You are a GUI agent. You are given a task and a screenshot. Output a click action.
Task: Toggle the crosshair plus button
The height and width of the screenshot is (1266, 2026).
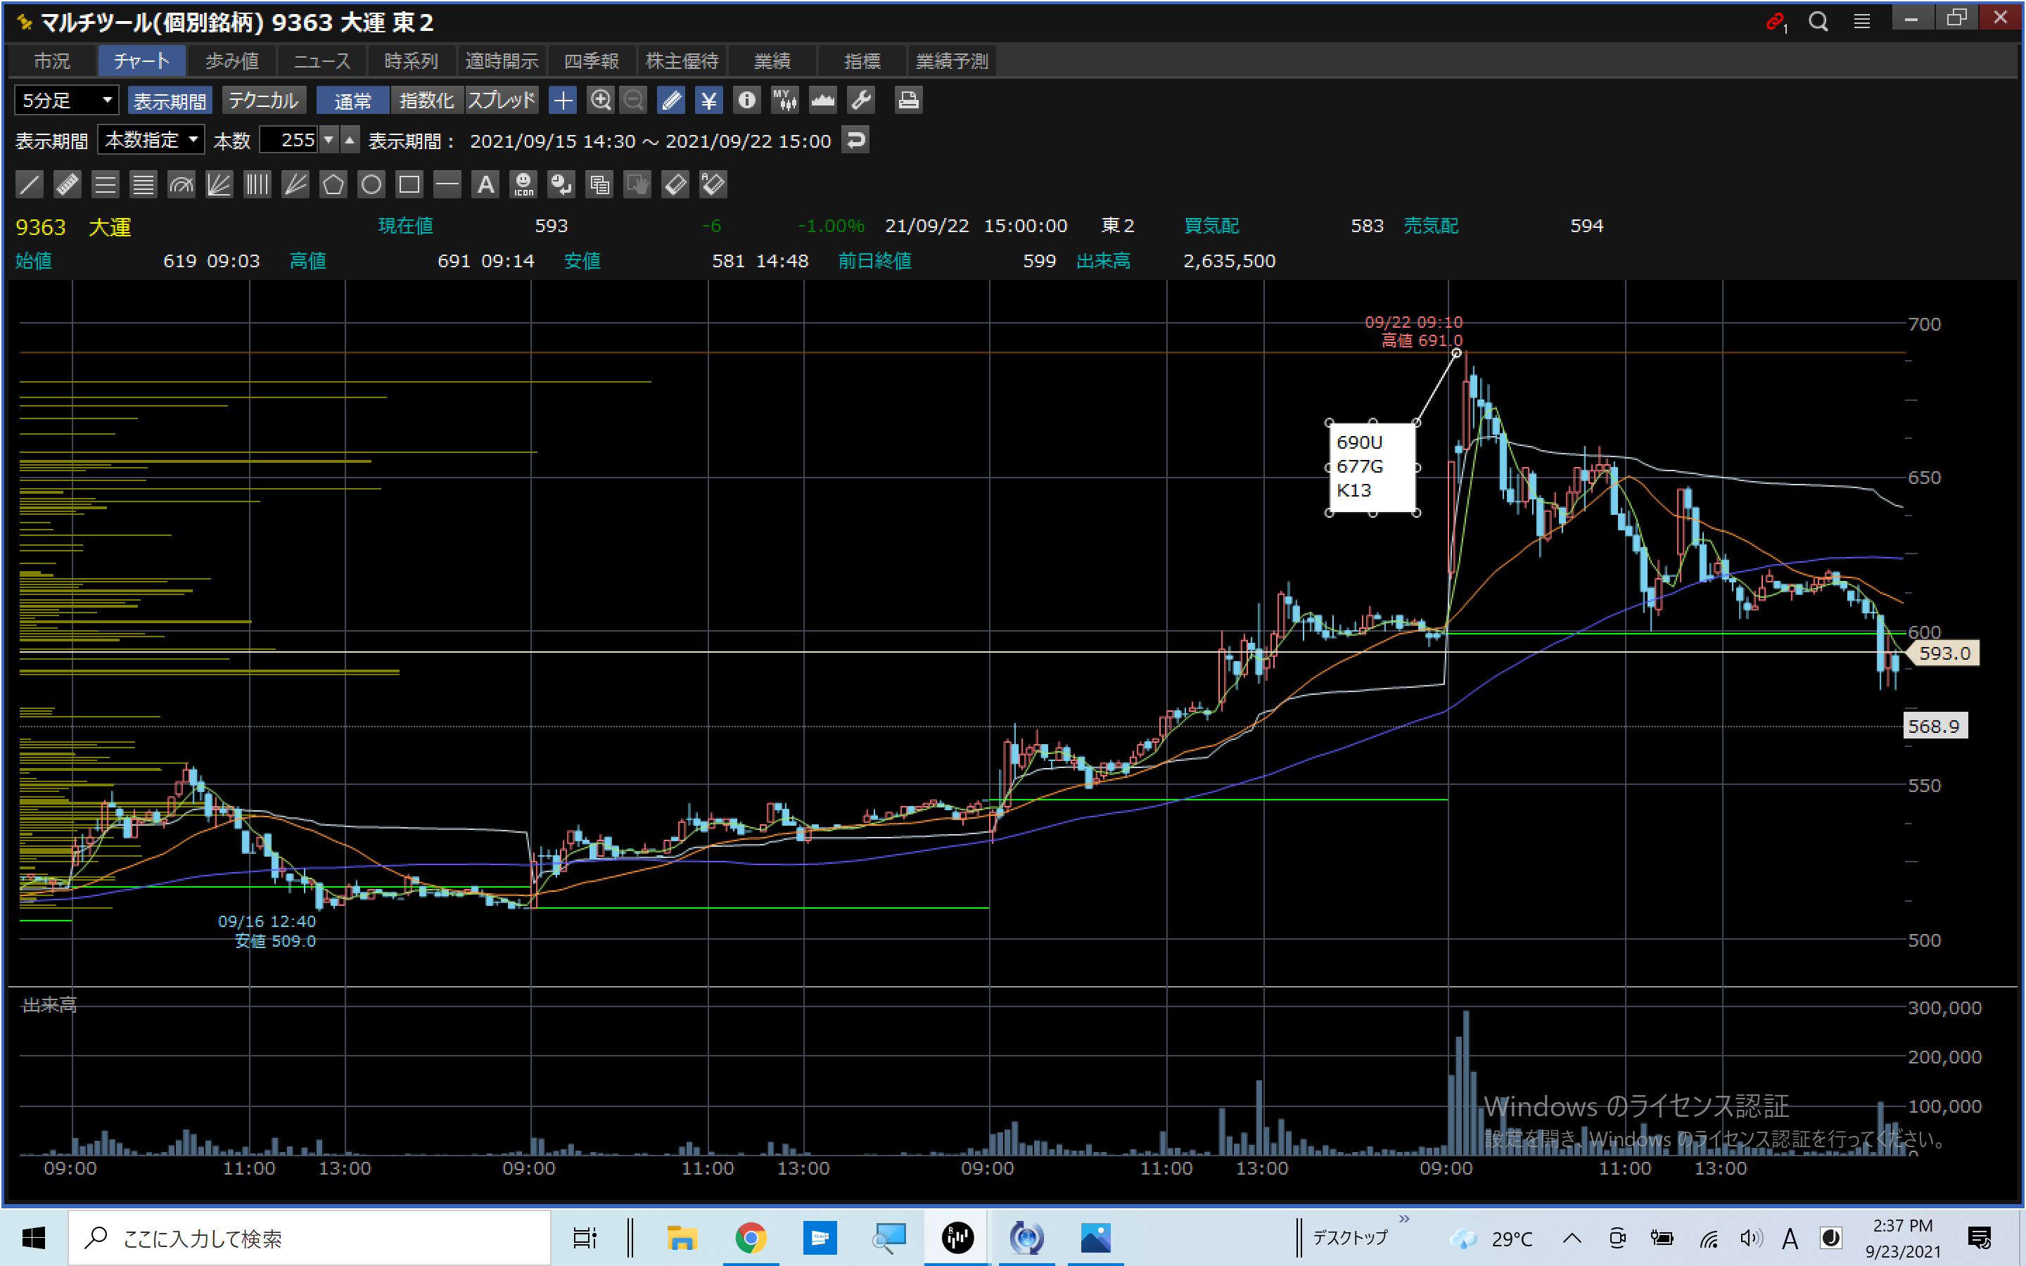coord(563,101)
